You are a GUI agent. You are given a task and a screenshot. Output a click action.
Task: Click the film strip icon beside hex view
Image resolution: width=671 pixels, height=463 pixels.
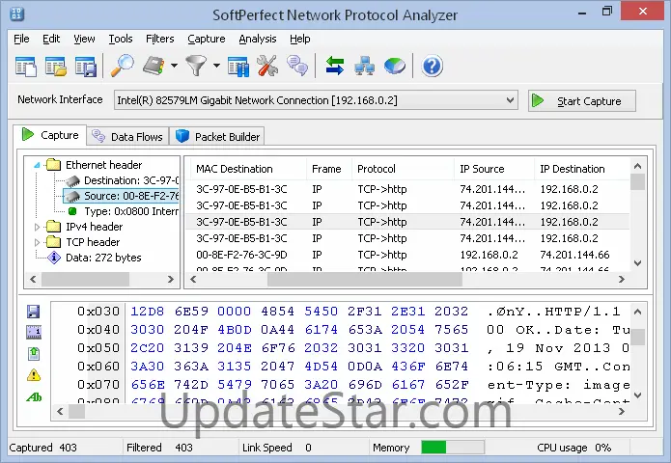[x=34, y=332]
